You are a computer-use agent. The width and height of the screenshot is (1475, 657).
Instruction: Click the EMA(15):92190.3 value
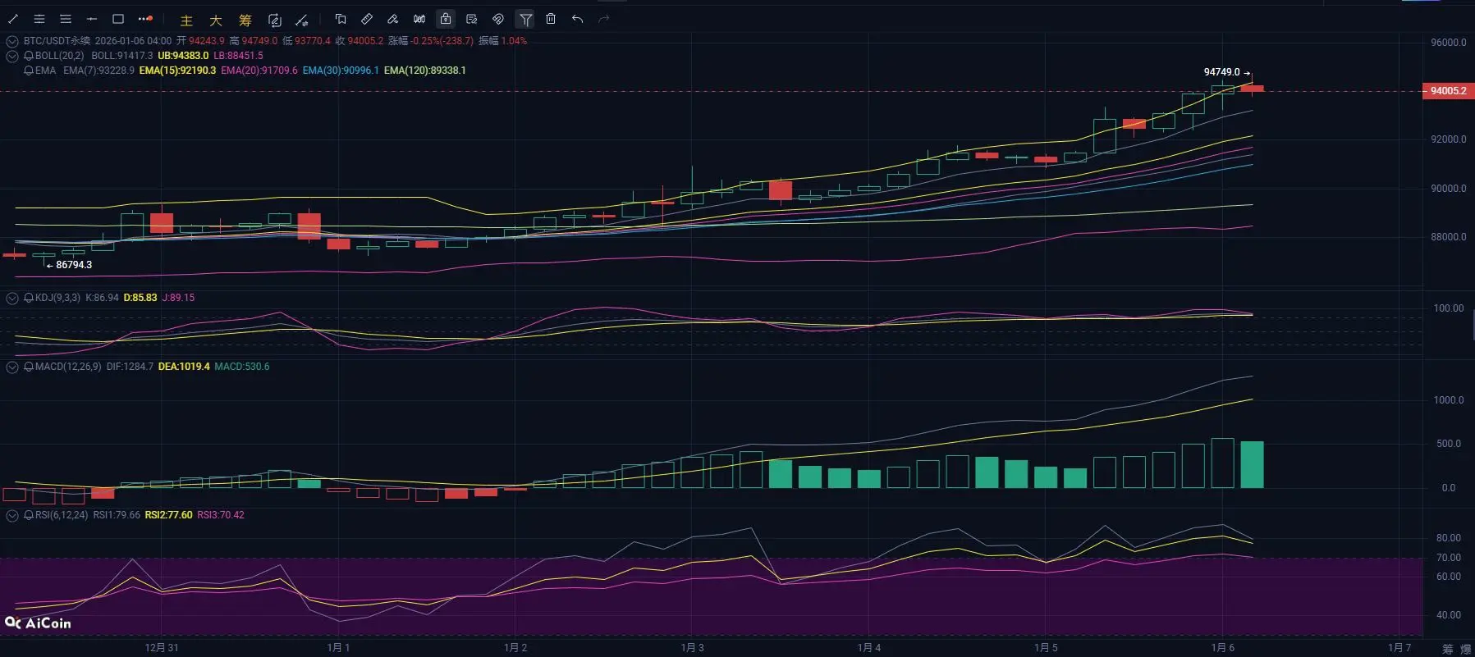pos(177,71)
